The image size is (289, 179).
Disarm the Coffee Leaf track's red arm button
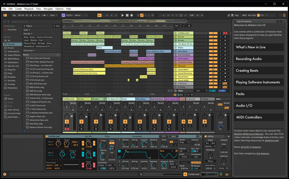coord(225,33)
